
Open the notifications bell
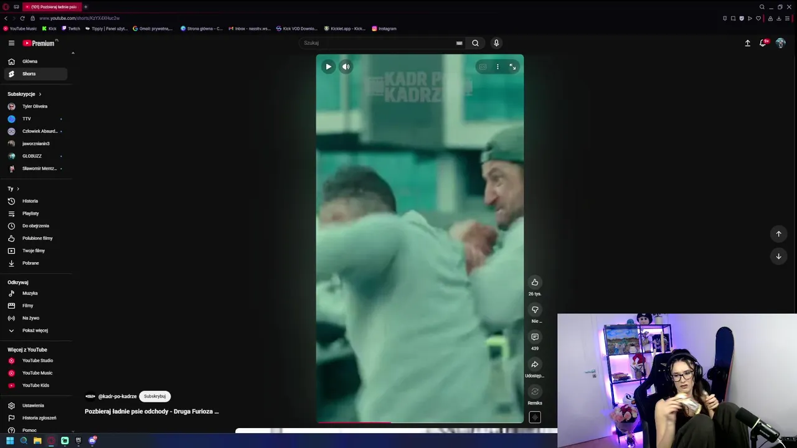tap(763, 43)
